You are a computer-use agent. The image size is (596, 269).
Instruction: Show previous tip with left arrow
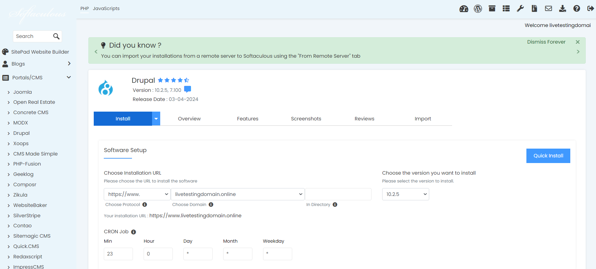[x=96, y=52]
